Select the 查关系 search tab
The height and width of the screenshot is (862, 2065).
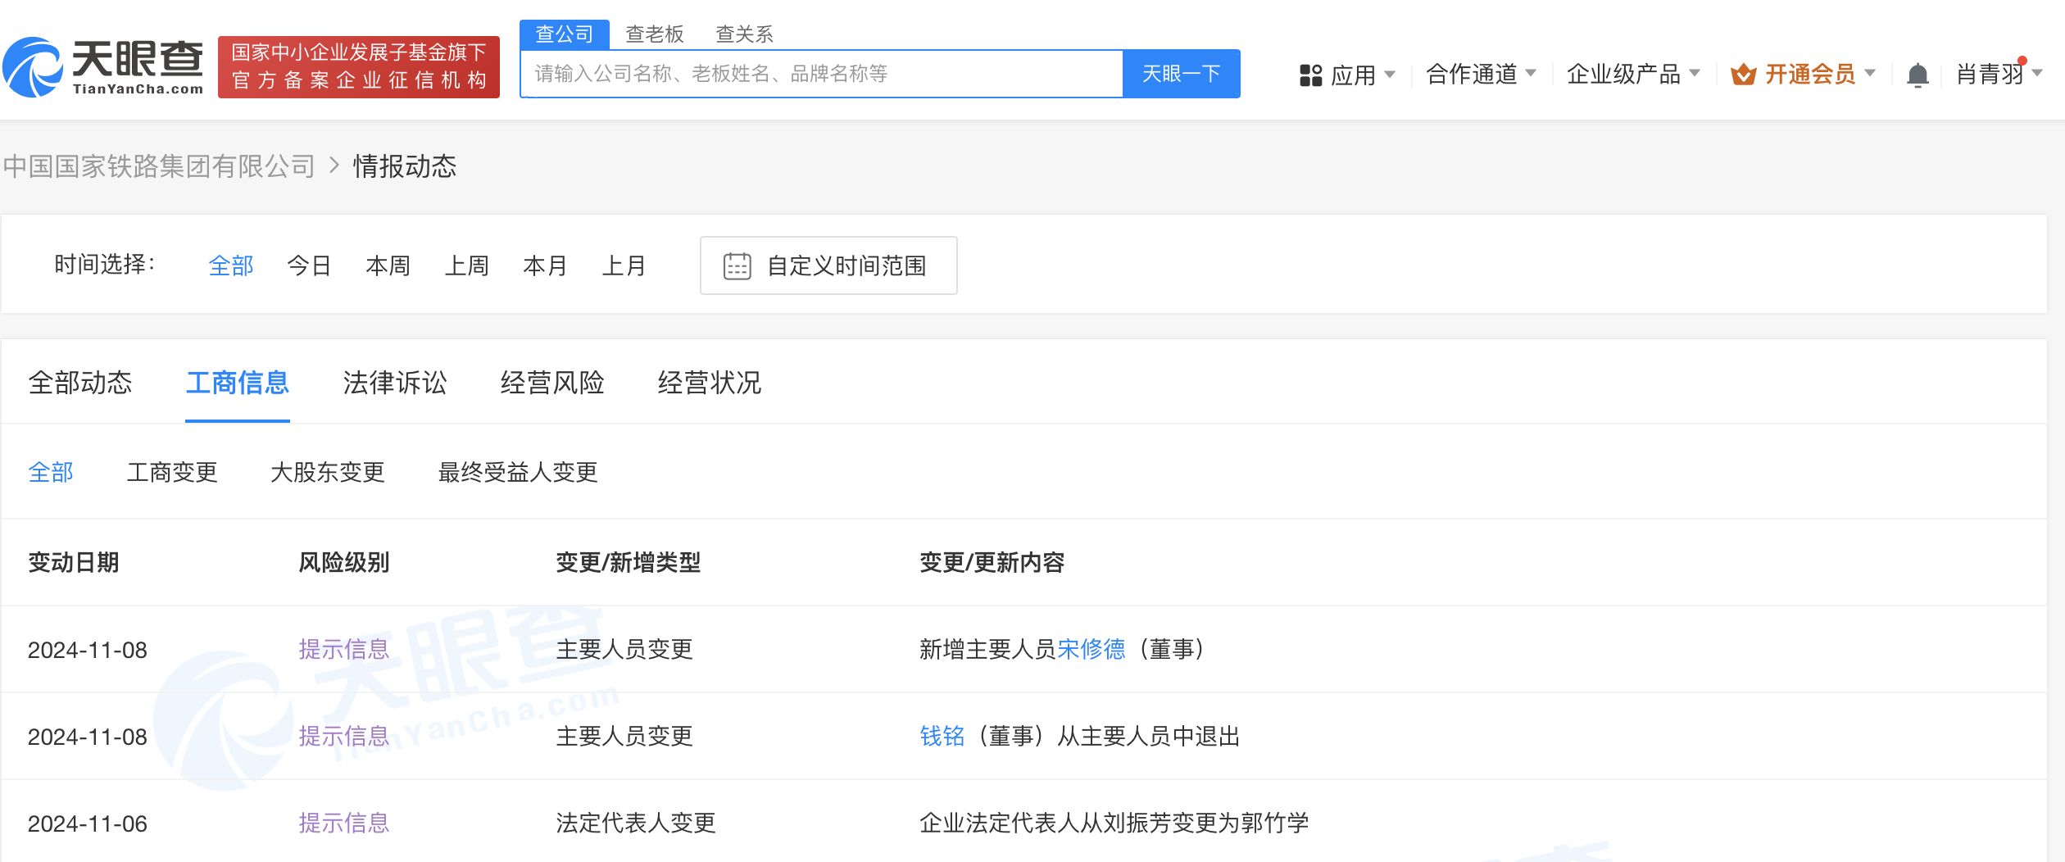pos(744,34)
